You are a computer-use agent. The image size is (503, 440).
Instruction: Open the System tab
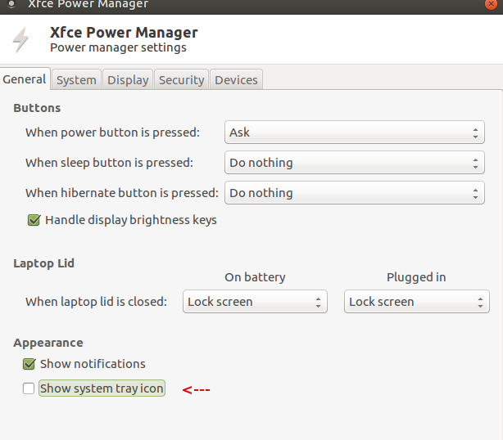click(x=76, y=79)
